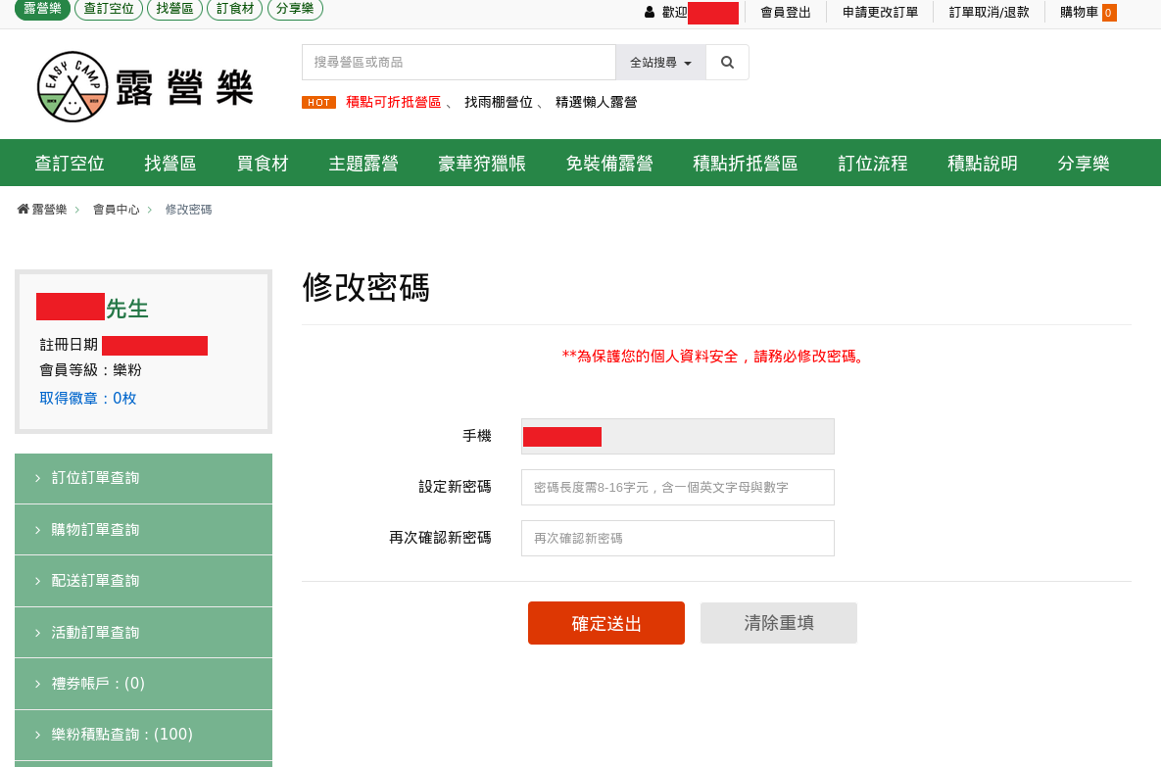
Task: Click 會員等級：樂粉 text
Action: point(90,370)
